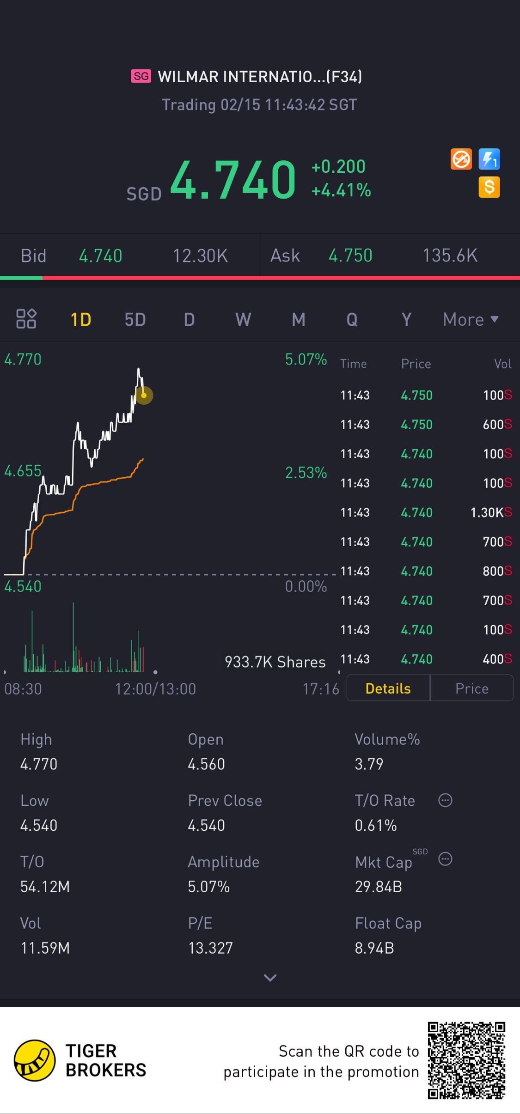Tap the blue lightning bolt badge icon
The image size is (520, 1114).
tap(489, 159)
